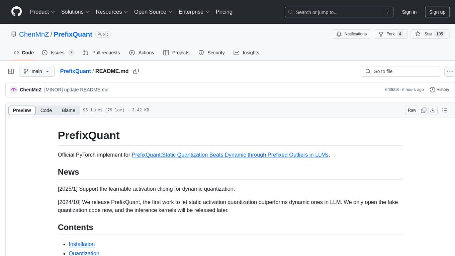Open ChenMnZ avatar in commit bar
Image resolution: width=455 pixels, height=256 pixels.
coord(14,89)
